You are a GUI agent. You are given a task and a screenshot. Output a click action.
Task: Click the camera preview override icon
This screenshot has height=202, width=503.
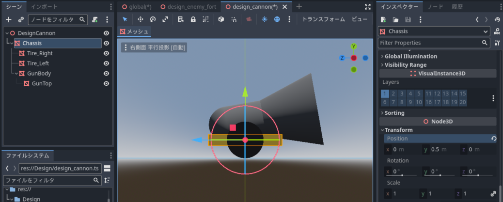(249, 19)
